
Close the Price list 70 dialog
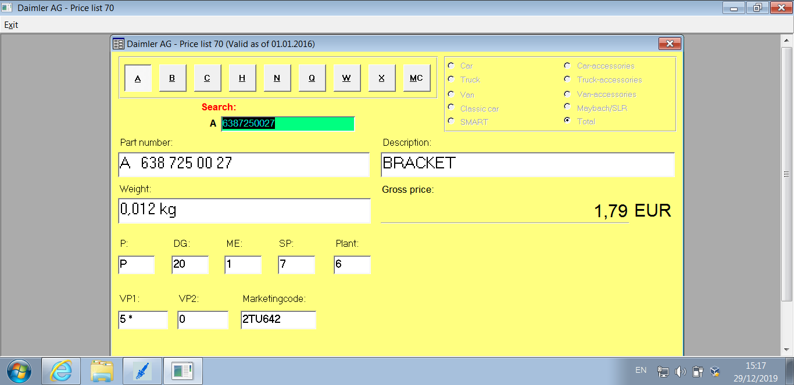click(x=670, y=44)
